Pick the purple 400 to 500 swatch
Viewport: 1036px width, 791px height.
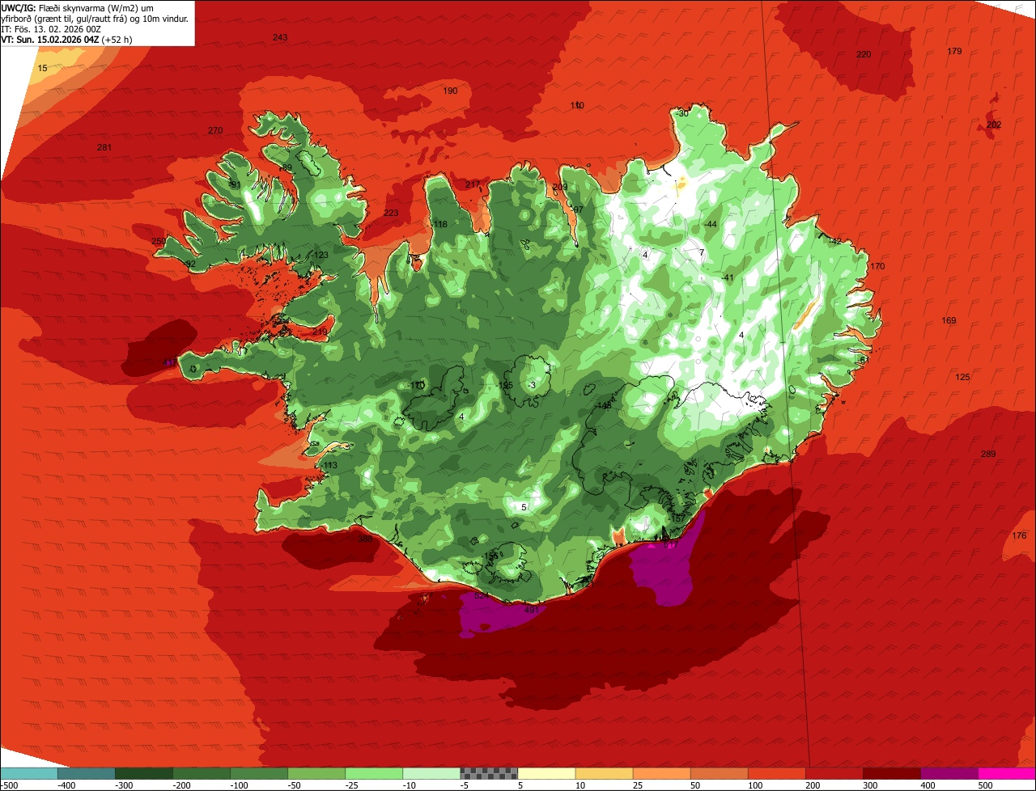949,773
